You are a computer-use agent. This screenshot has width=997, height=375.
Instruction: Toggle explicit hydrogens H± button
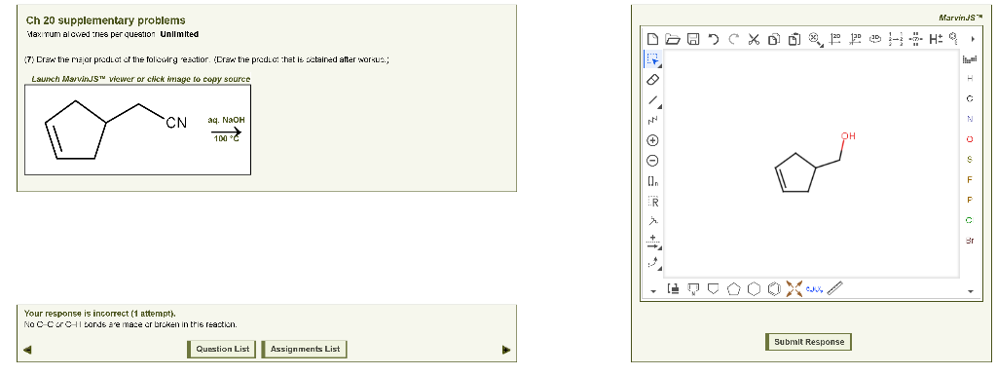click(936, 39)
